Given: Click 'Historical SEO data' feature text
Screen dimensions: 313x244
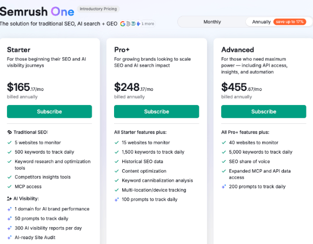Looking at the screenshot, I should click(x=142, y=161).
